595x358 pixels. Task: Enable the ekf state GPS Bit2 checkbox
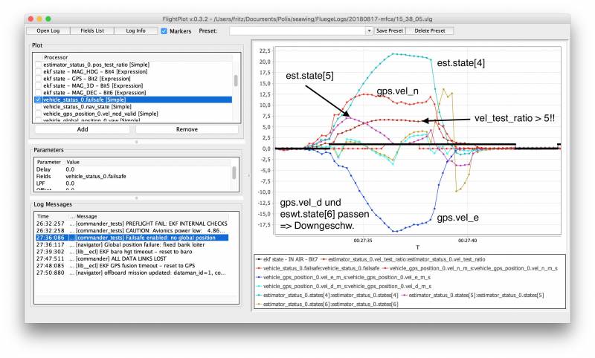coord(39,78)
